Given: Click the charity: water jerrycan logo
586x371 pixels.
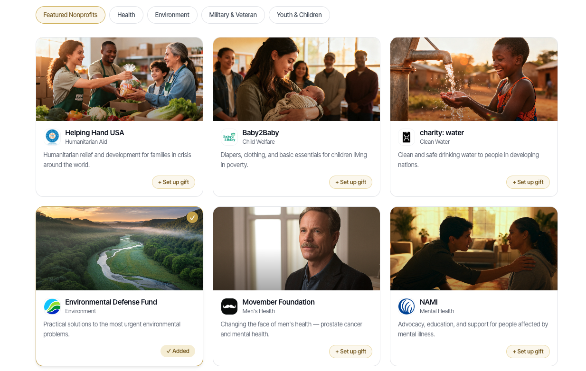Looking at the screenshot, I should [406, 137].
